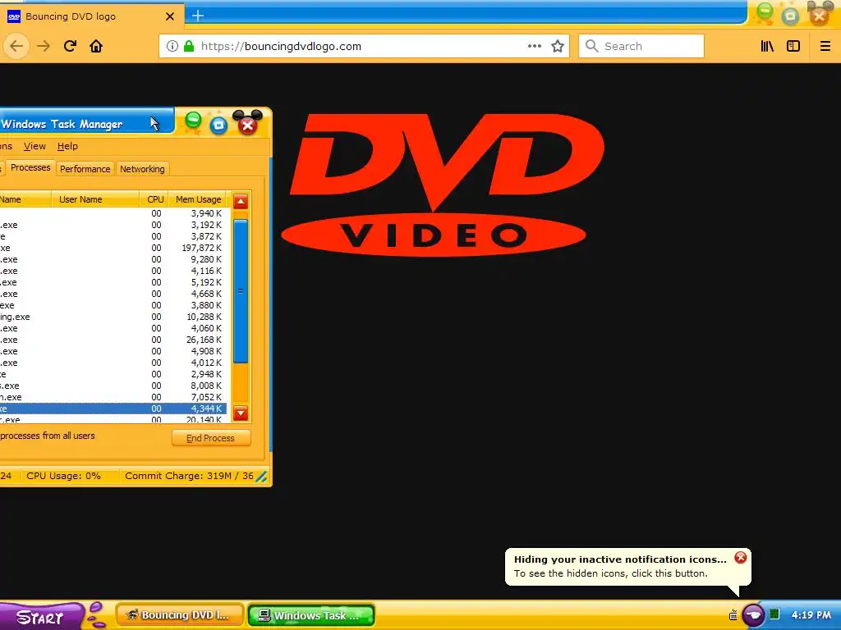Screen dimensions: 841x630
Task: Select the process row using 8,008 K
Action: pyautogui.click(x=113, y=386)
